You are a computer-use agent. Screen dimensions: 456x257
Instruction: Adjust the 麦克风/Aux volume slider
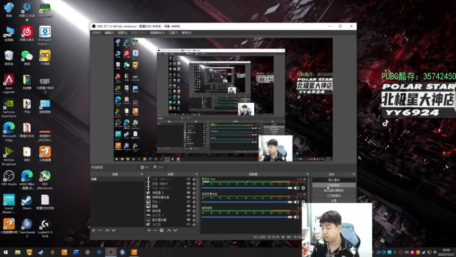click(247, 188)
